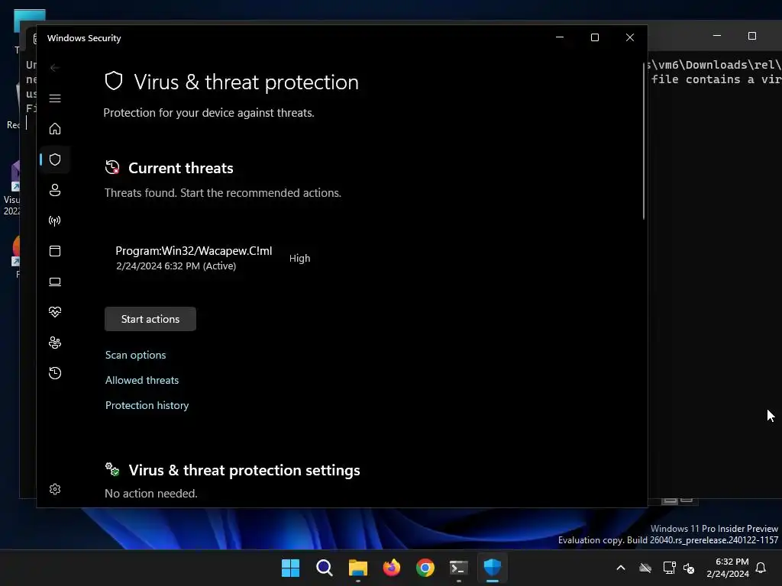Click the Current threats heading

(x=180, y=168)
